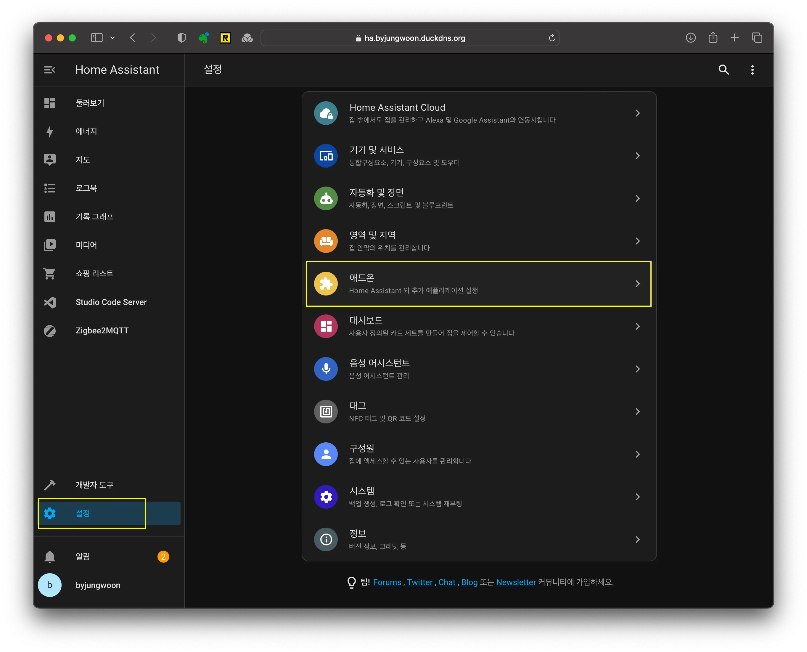Viewport: 807px width, 652px height.
Task: Click the Safari address bar URL
Action: point(410,38)
